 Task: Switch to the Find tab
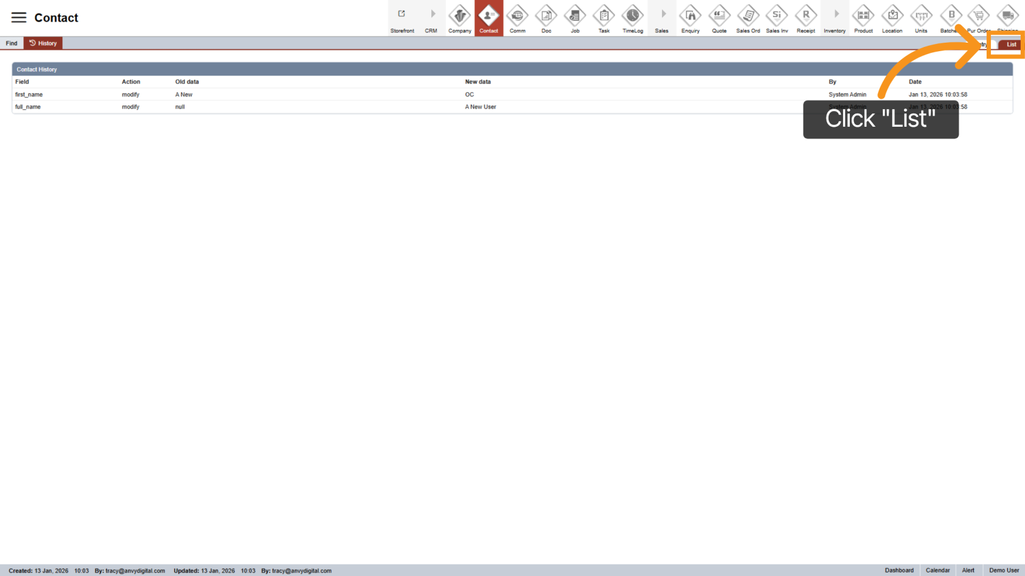point(12,43)
